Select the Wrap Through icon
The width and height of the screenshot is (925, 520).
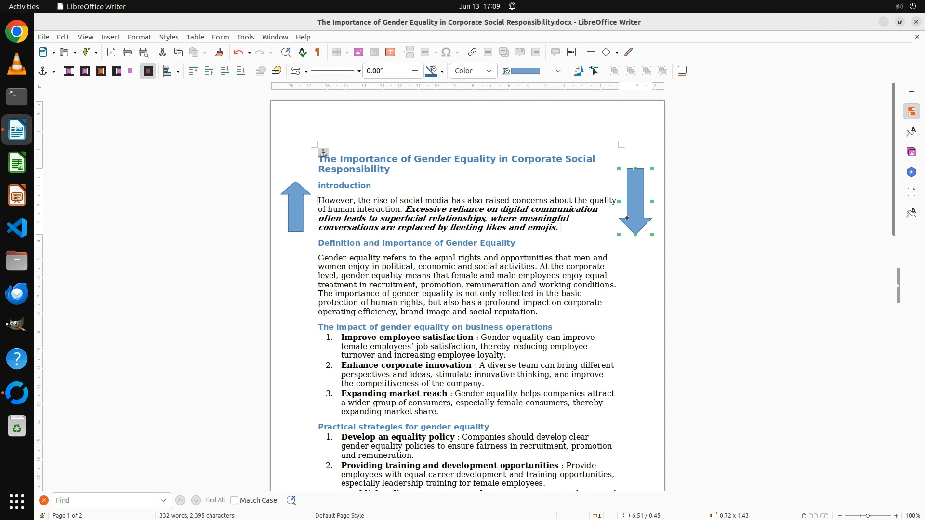(148, 71)
